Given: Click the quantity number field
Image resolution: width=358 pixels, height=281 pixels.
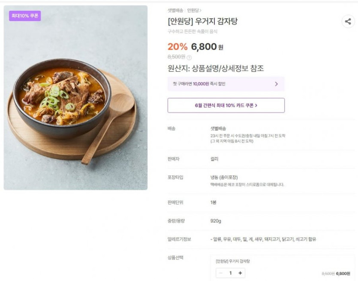Looking at the screenshot, I should tap(230, 273).
